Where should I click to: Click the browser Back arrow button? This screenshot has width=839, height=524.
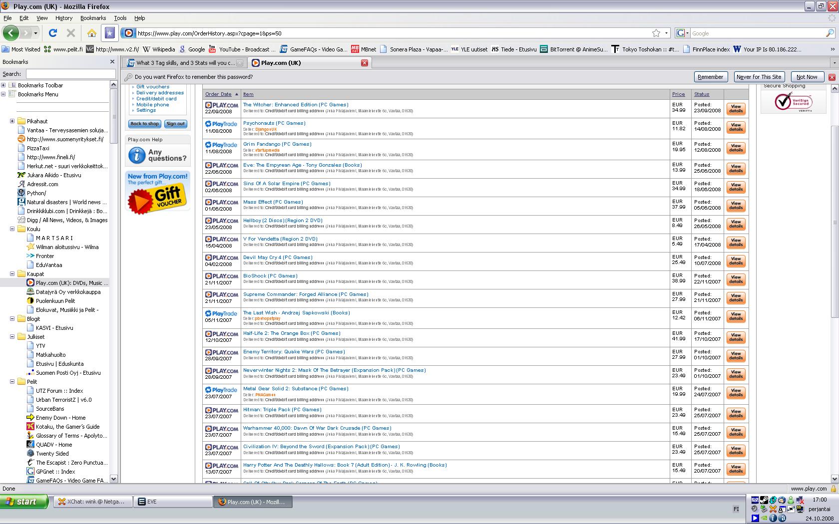pyautogui.click(x=10, y=33)
